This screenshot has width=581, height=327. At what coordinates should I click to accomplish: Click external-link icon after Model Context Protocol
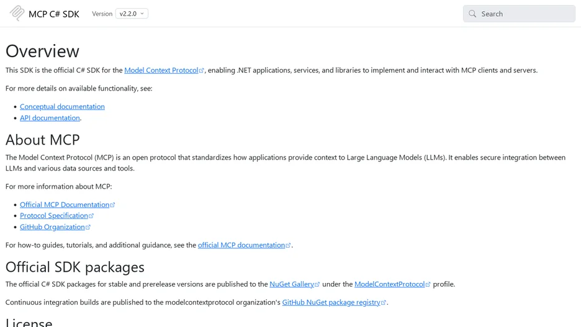[x=202, y=71]
